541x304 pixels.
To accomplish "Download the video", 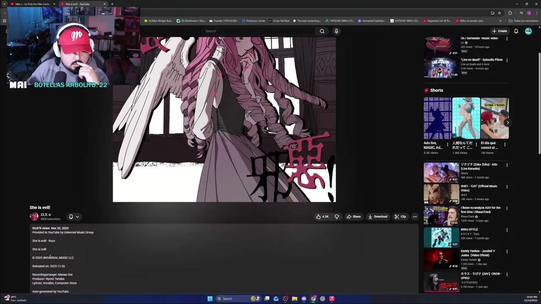I will tap(377, 217).
